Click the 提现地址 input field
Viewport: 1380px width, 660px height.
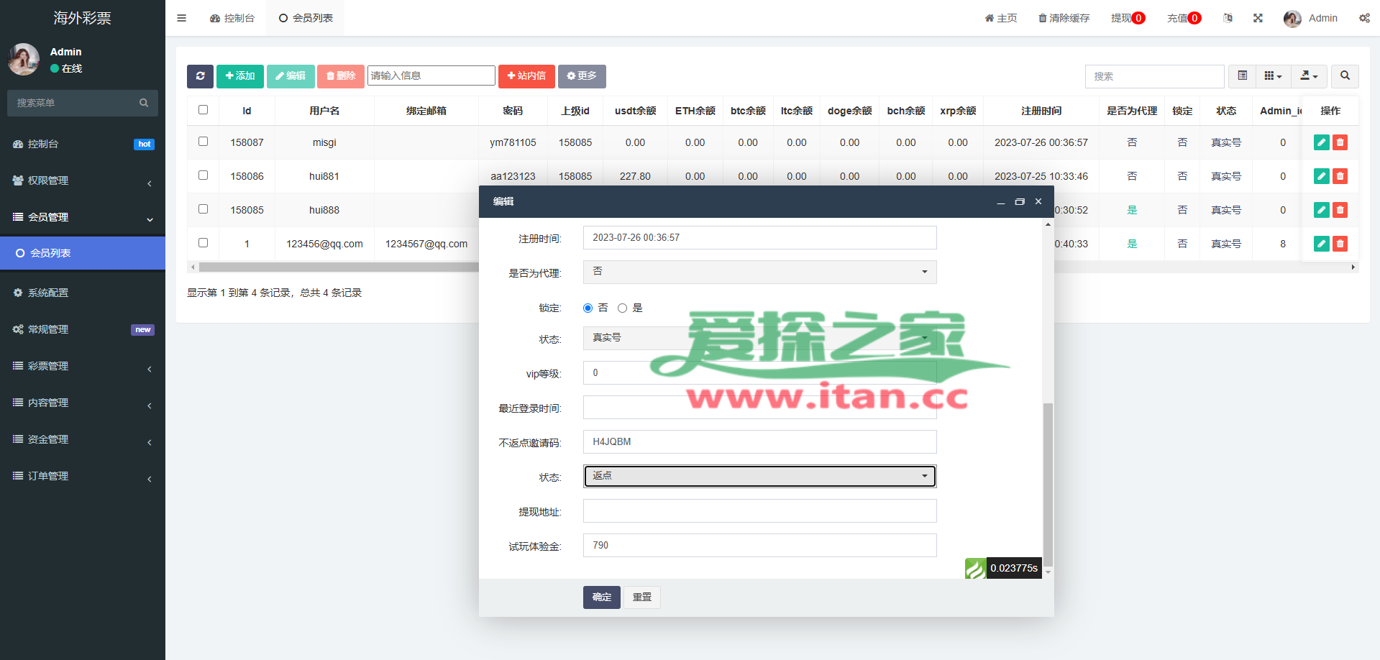pos(759,511)
